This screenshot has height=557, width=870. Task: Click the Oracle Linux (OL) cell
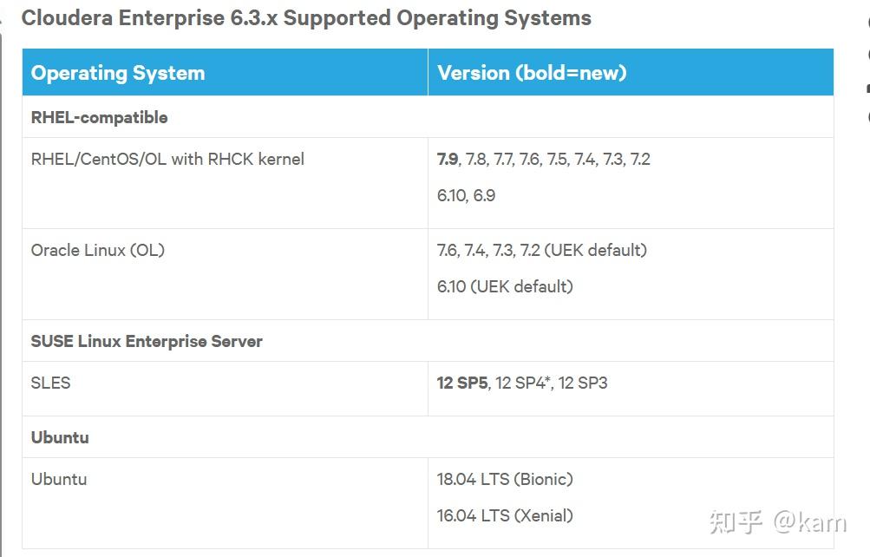[x=98, y=250]
